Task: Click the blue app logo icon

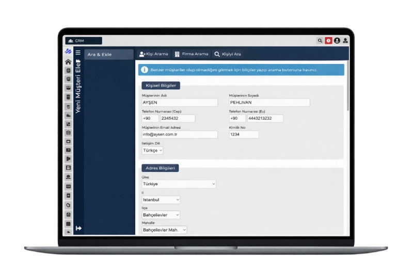Action: [x=68, y=51]
